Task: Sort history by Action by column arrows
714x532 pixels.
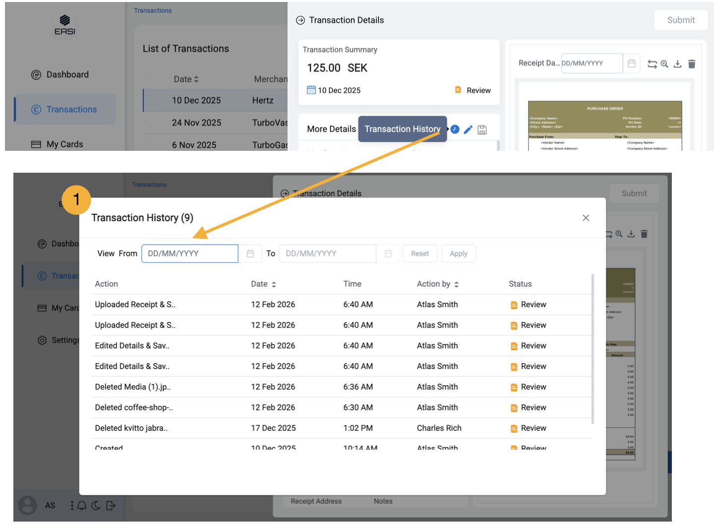Action: pos(456,284)
